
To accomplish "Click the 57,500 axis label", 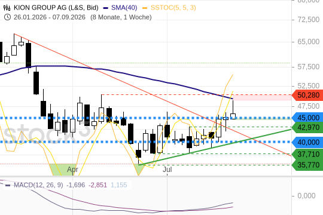I will click(x=309, y=67).
